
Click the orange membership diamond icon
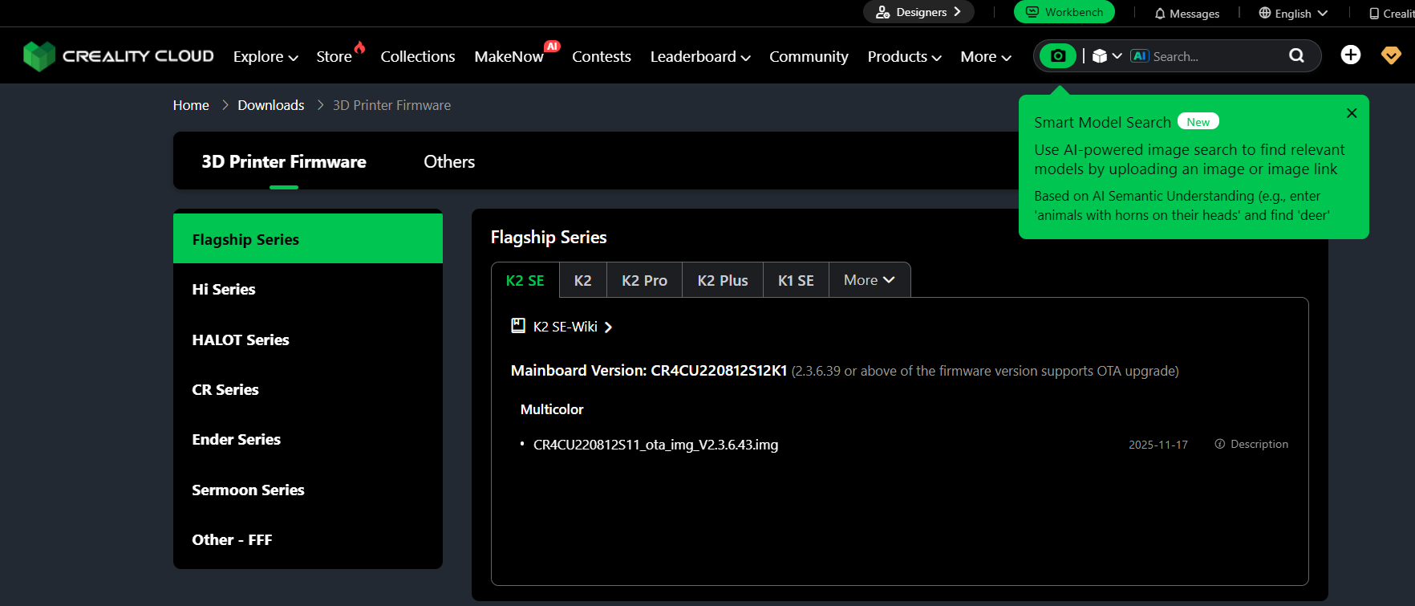point(1391,55)
